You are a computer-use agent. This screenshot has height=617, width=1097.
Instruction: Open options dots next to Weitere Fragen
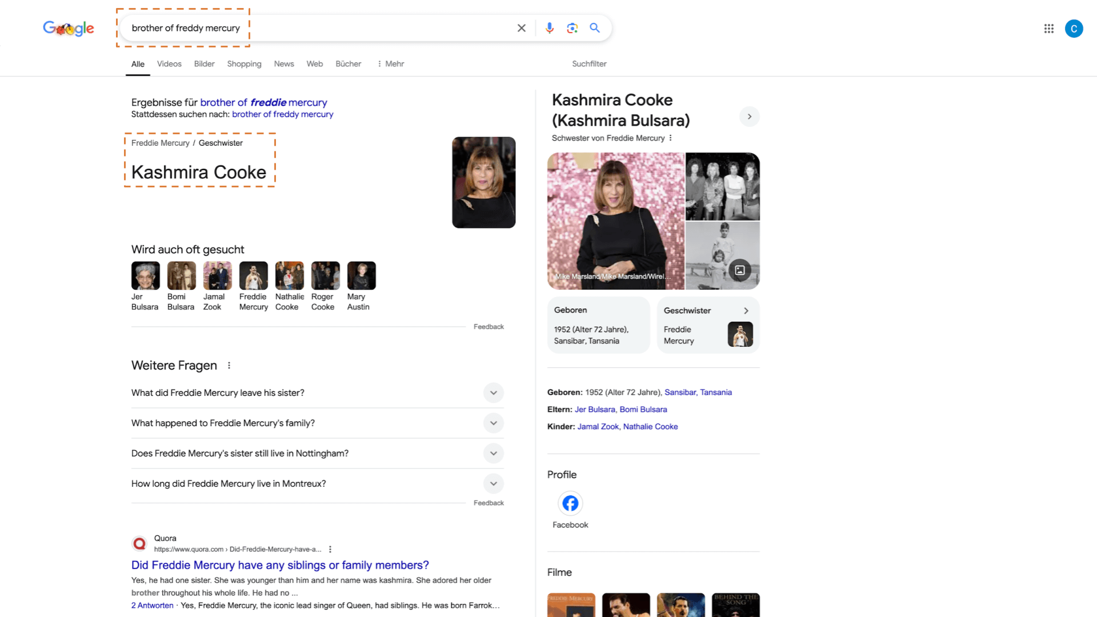(229, 366)
